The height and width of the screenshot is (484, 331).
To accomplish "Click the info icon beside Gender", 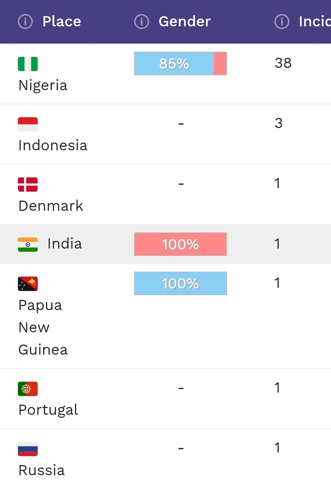I will point(142,22).
